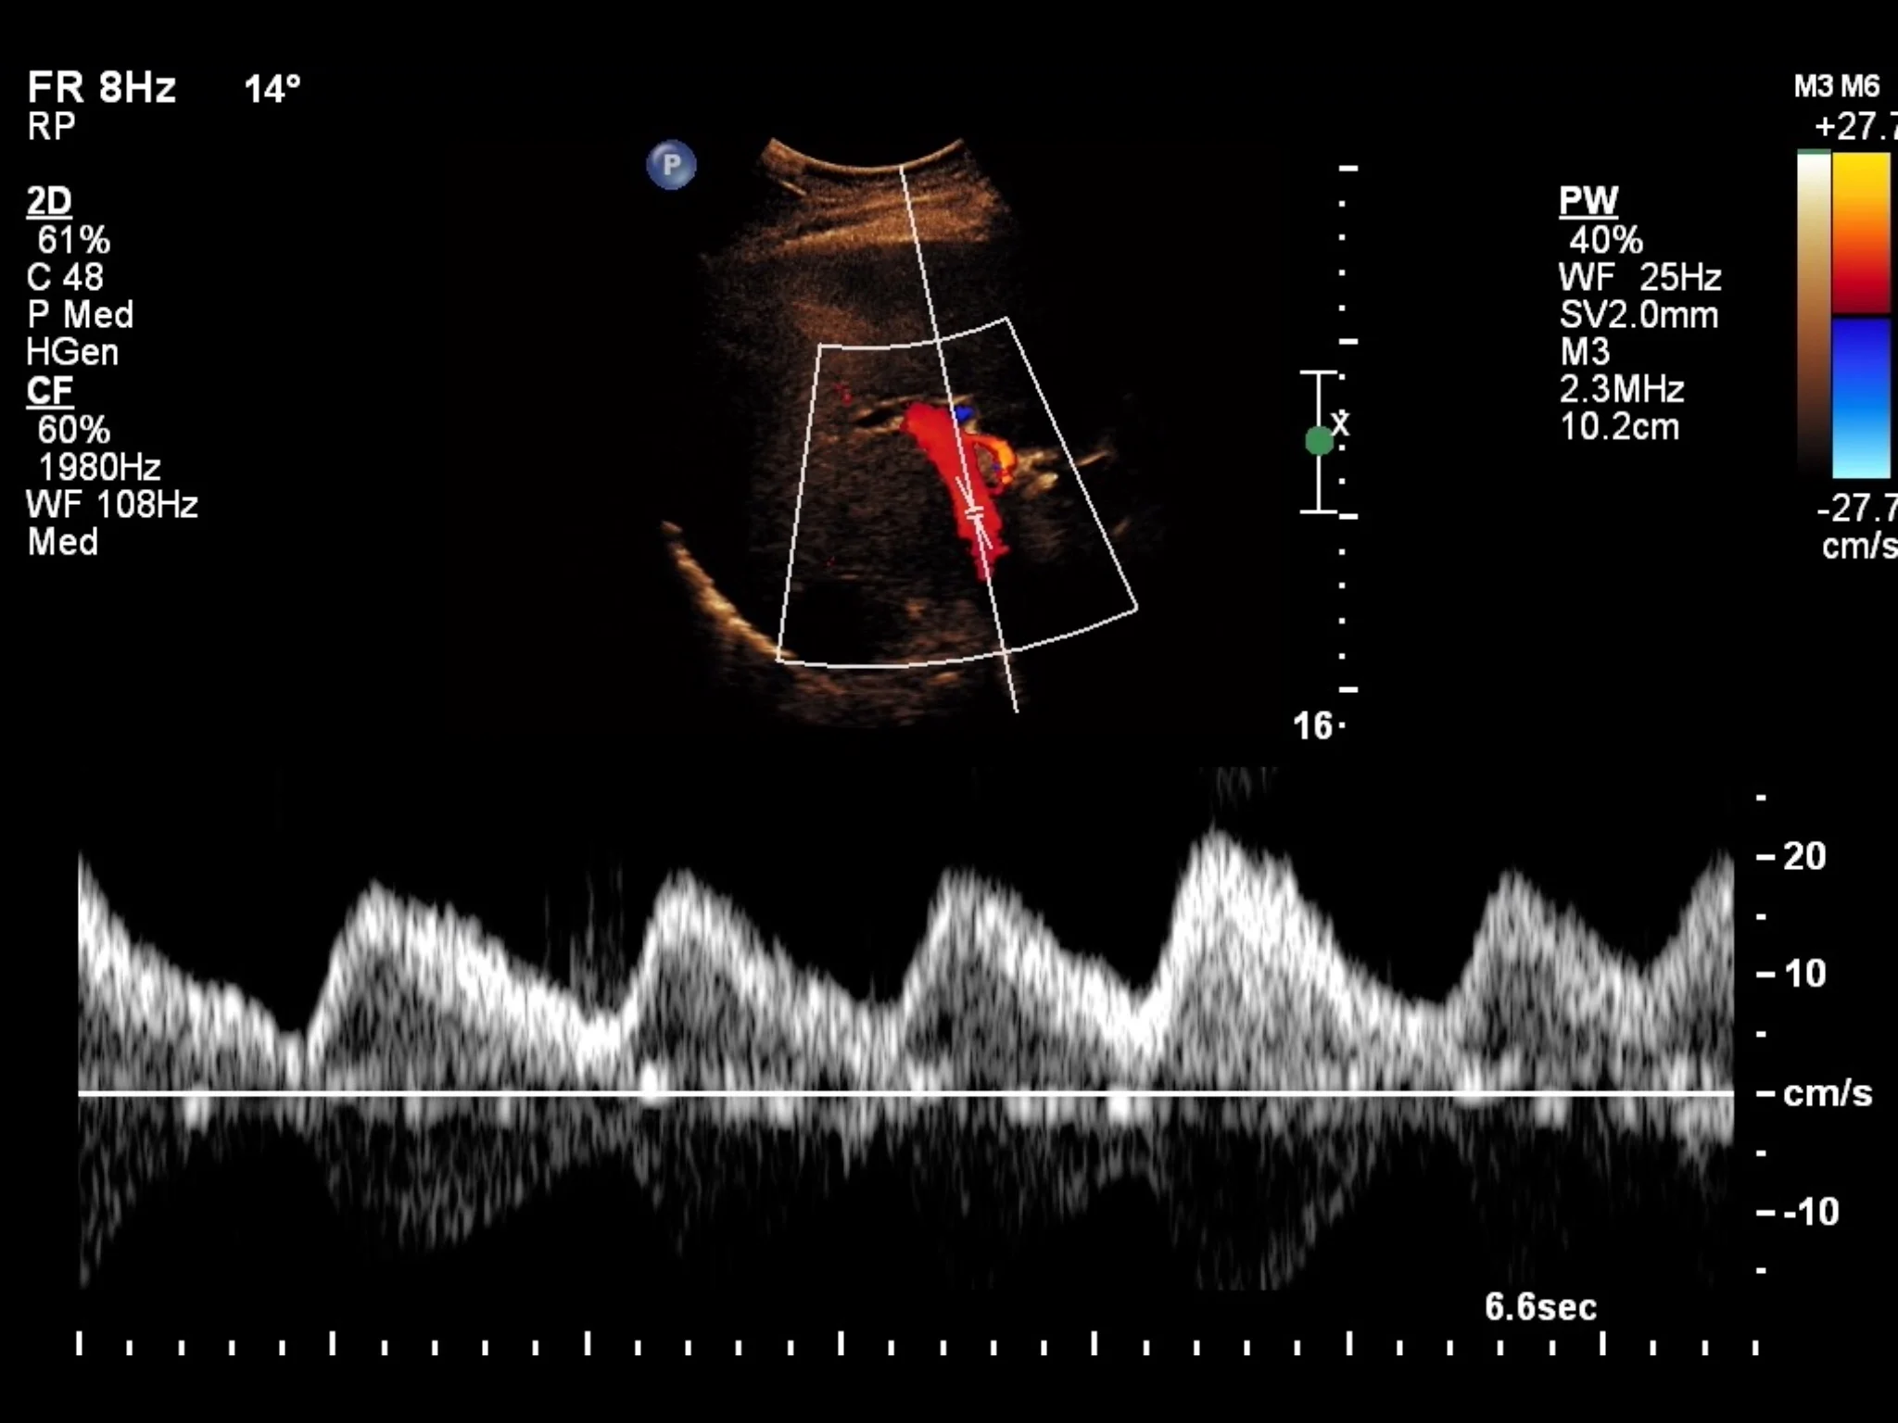Click the blue P orientation marker
This screenshot has width=1898, height=1423.
coord(671,165)
